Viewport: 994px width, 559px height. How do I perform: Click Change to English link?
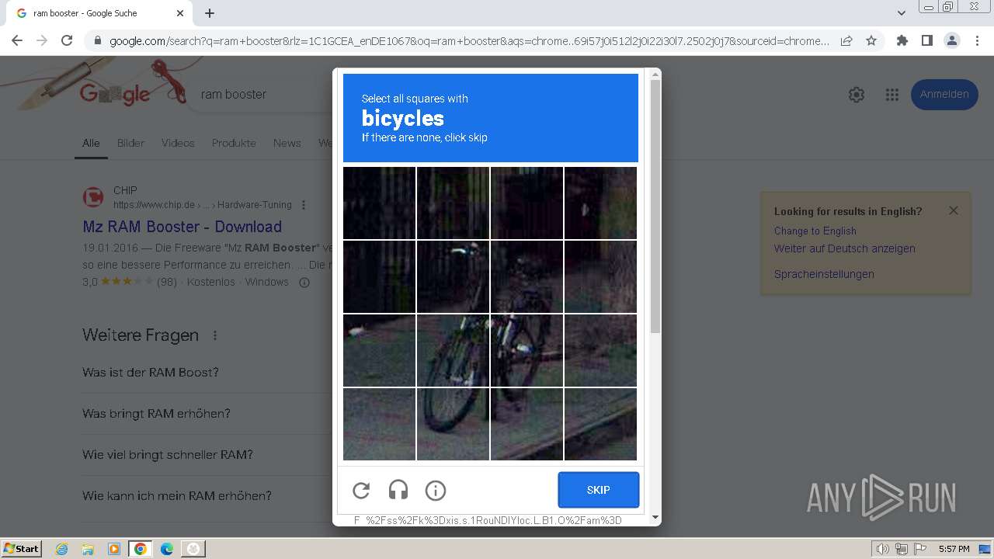coord(815,231)
